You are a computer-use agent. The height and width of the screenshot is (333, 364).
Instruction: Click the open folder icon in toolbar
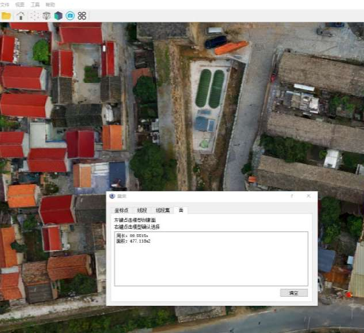(6, 16)
